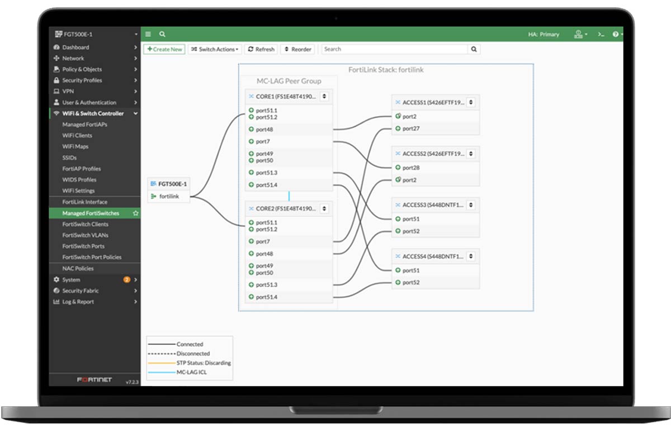Open NAC Policies page
The width and height of the screenshot is (671, 433).
coord(78,269)
